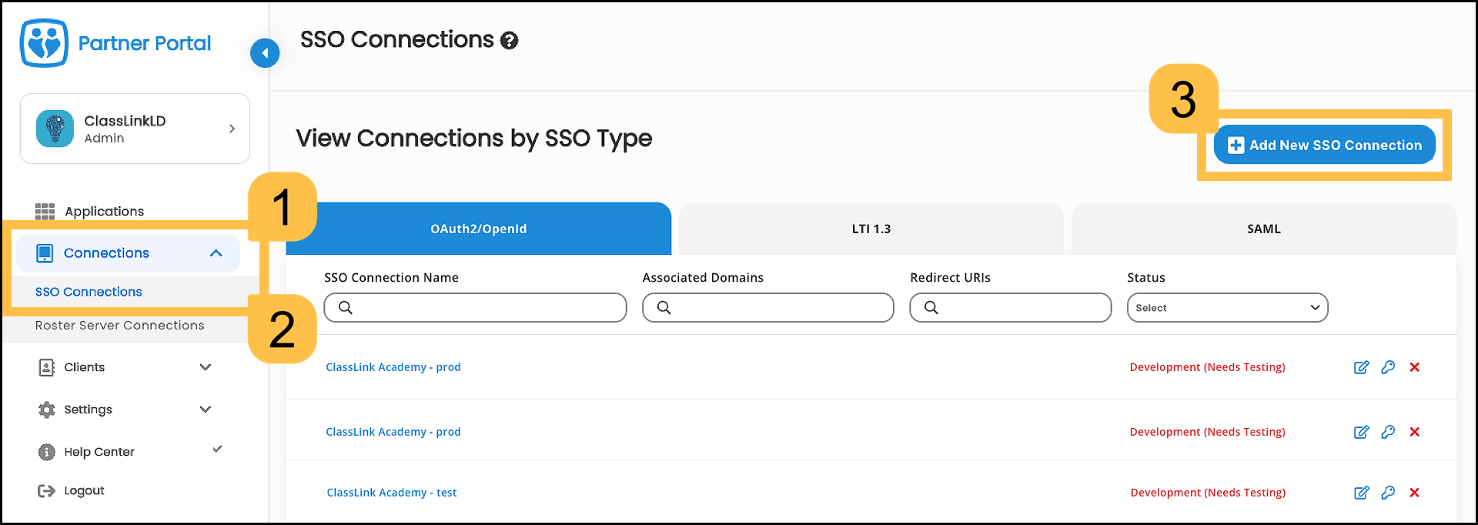Open the help question mark next to SSO Connections
This screenshot has width=1478, height=525.
(509, 41)
